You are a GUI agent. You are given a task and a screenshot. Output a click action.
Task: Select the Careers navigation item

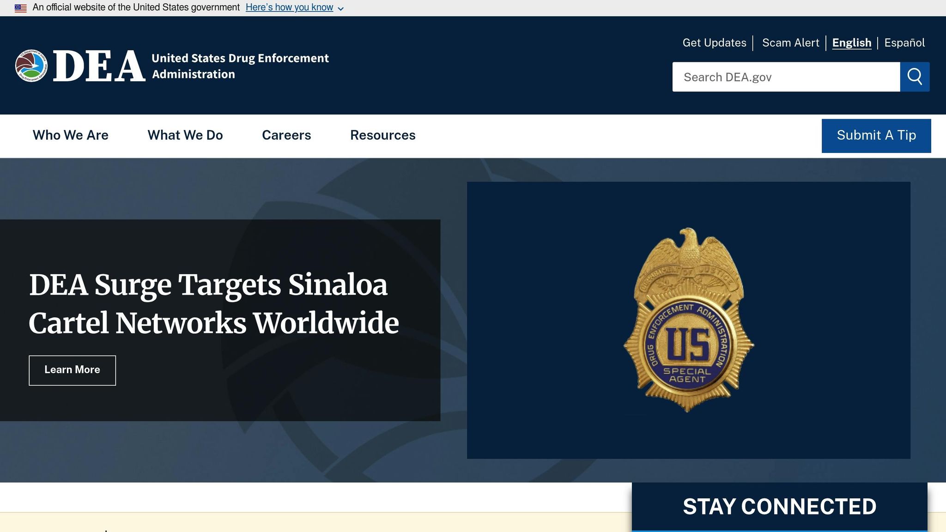tap(286, 135)
